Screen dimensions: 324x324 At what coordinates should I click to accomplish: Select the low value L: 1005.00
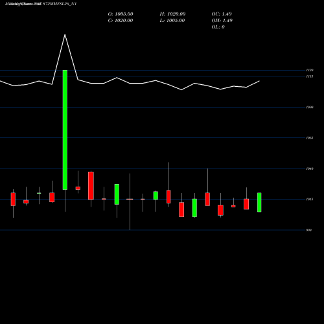pyautogui.click(x=172, y=21)
